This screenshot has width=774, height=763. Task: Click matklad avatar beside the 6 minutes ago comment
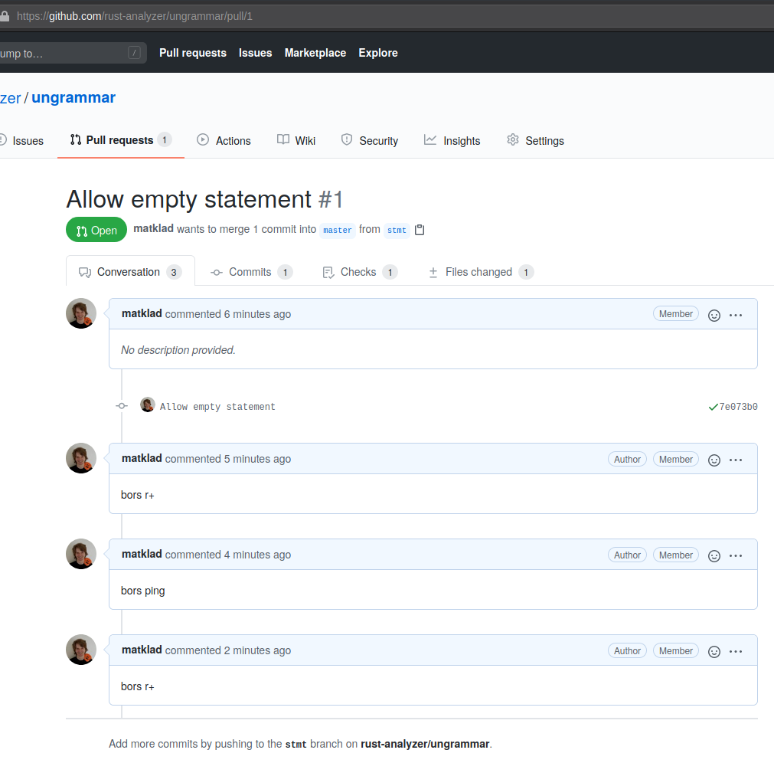[81, 313]
